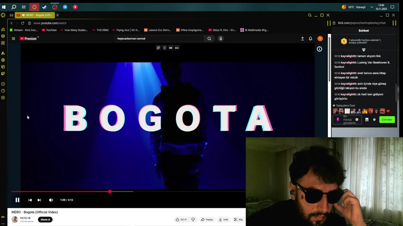This screenshot has height=226, width=403.
Task: Open MERO channel avatar
Action: pos(15,219)
